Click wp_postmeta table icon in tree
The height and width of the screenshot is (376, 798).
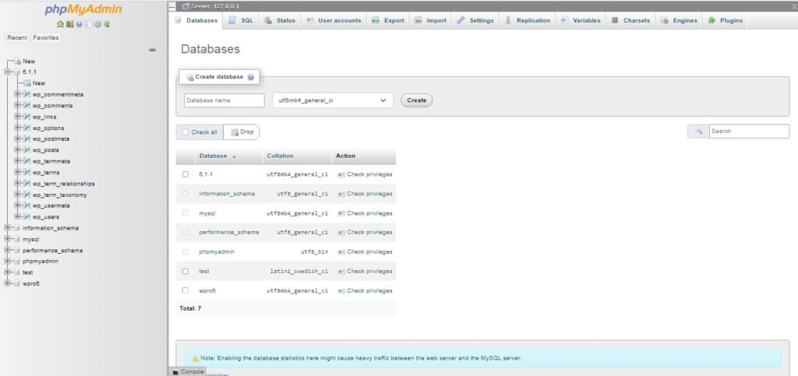click(27, 139)
